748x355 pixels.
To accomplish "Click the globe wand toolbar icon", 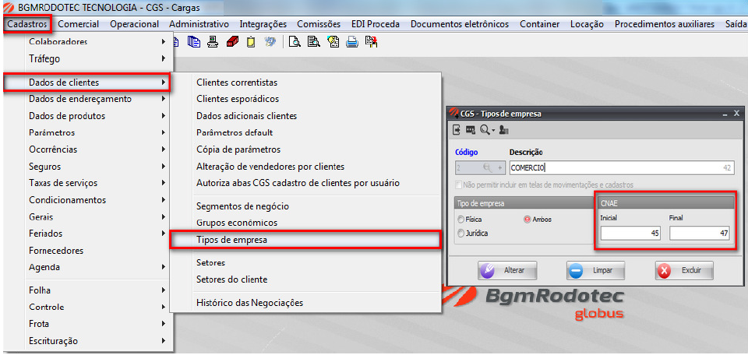I will click(270, 42).
